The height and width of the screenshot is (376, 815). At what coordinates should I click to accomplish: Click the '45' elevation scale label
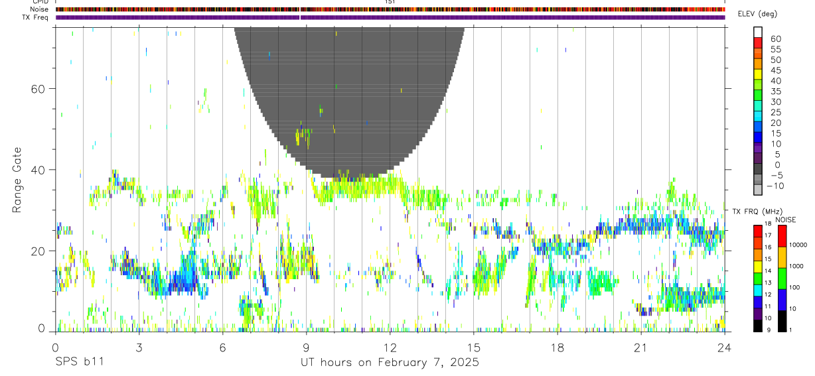(x=775, y=70)
